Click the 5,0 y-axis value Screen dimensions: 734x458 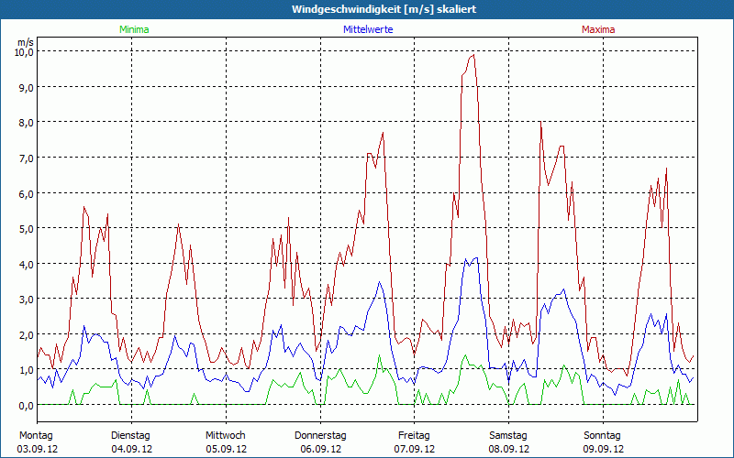27,229
